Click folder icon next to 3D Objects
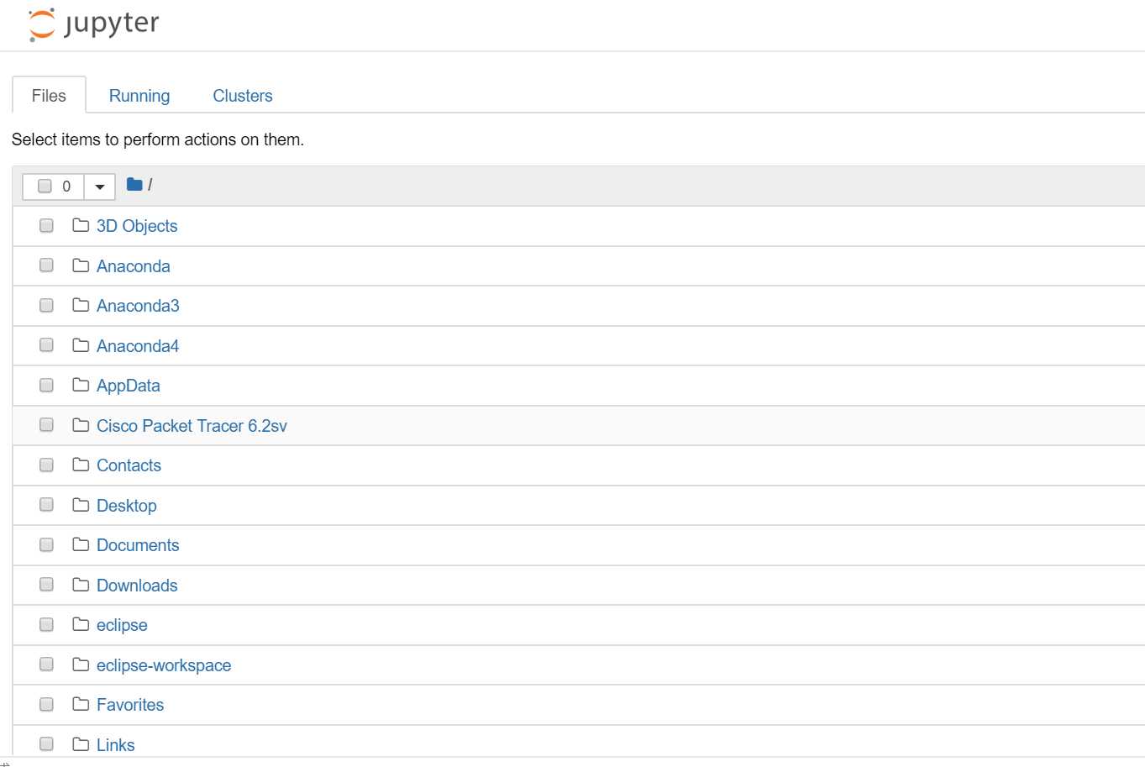Screen dimensions: 1145x767 click(81, 225)
